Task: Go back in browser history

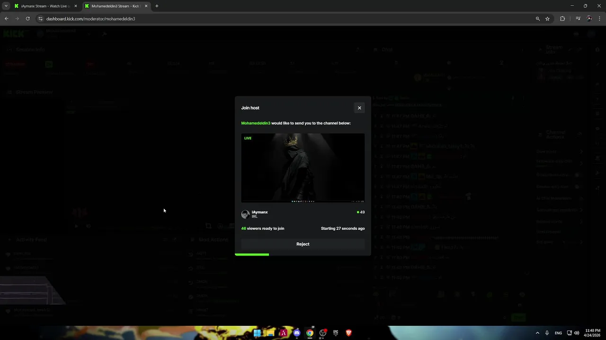Action: [6, 19]
